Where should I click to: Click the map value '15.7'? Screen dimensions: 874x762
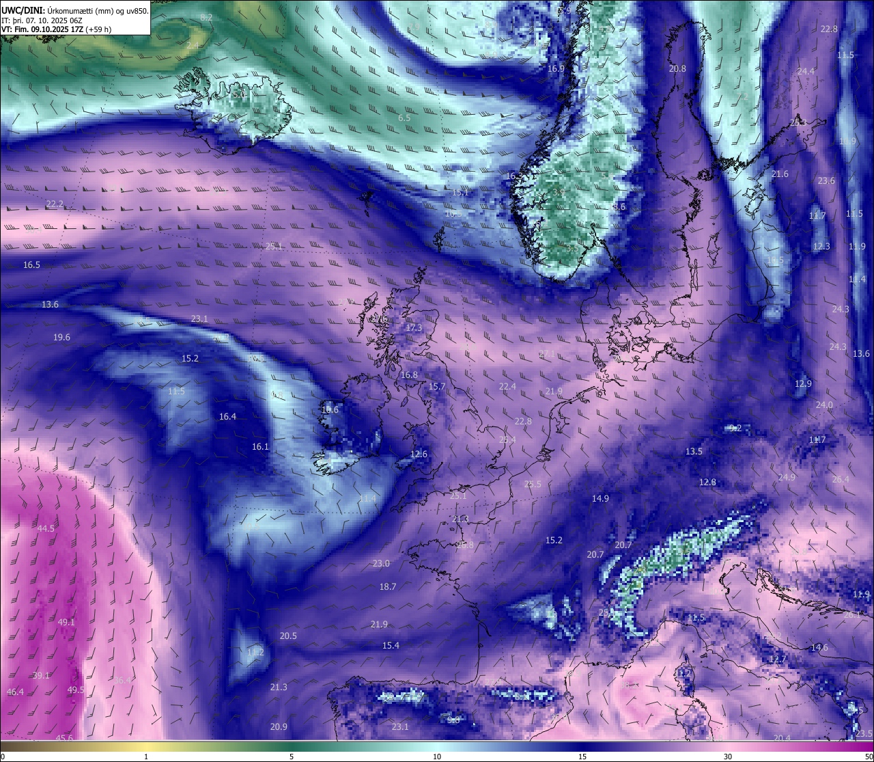pos(437,387)
